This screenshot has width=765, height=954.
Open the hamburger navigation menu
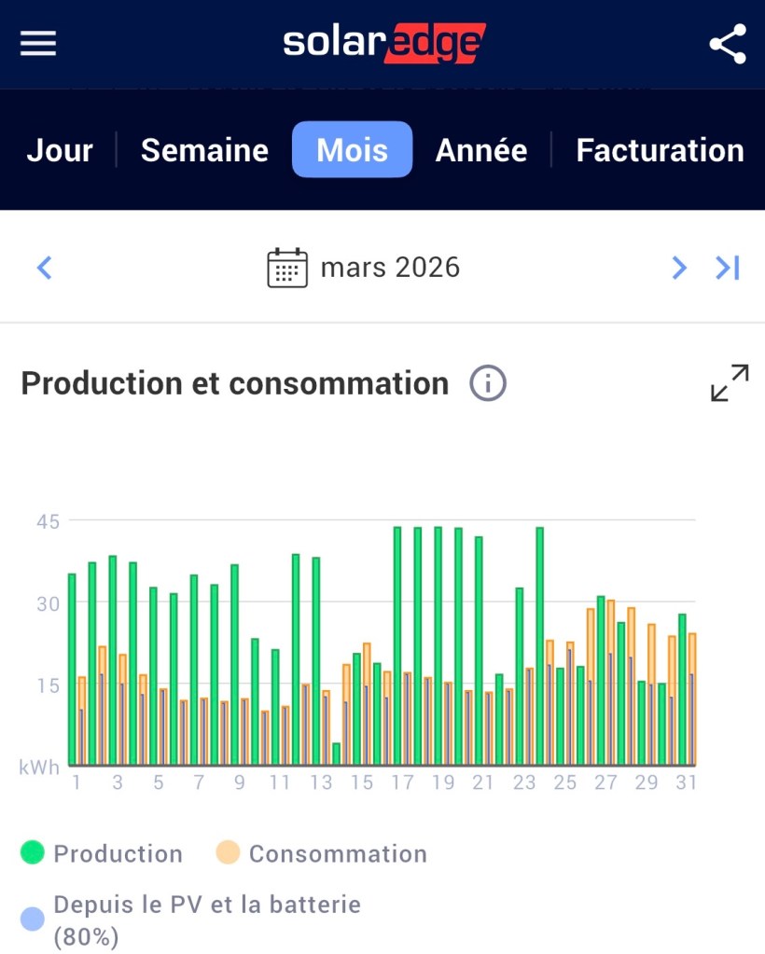[x=38, y=43]
